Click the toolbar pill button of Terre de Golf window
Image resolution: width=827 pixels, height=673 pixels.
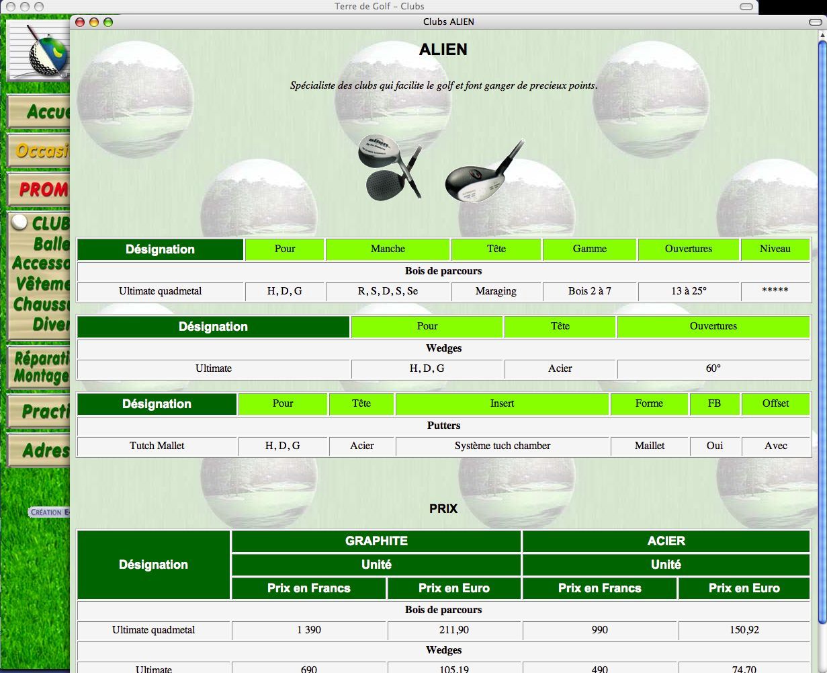[746, 6]
